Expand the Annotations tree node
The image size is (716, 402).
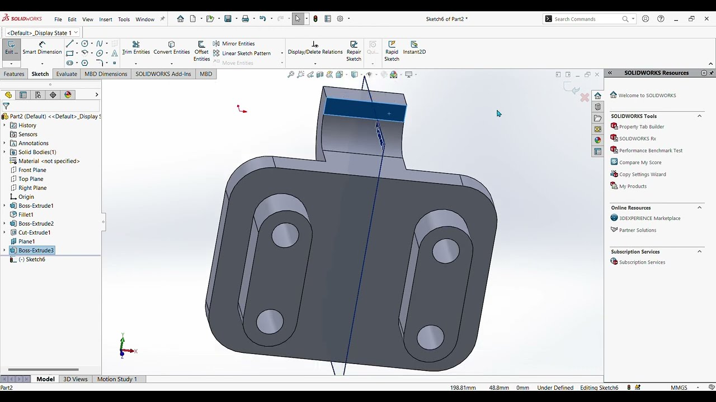[4, 143]
